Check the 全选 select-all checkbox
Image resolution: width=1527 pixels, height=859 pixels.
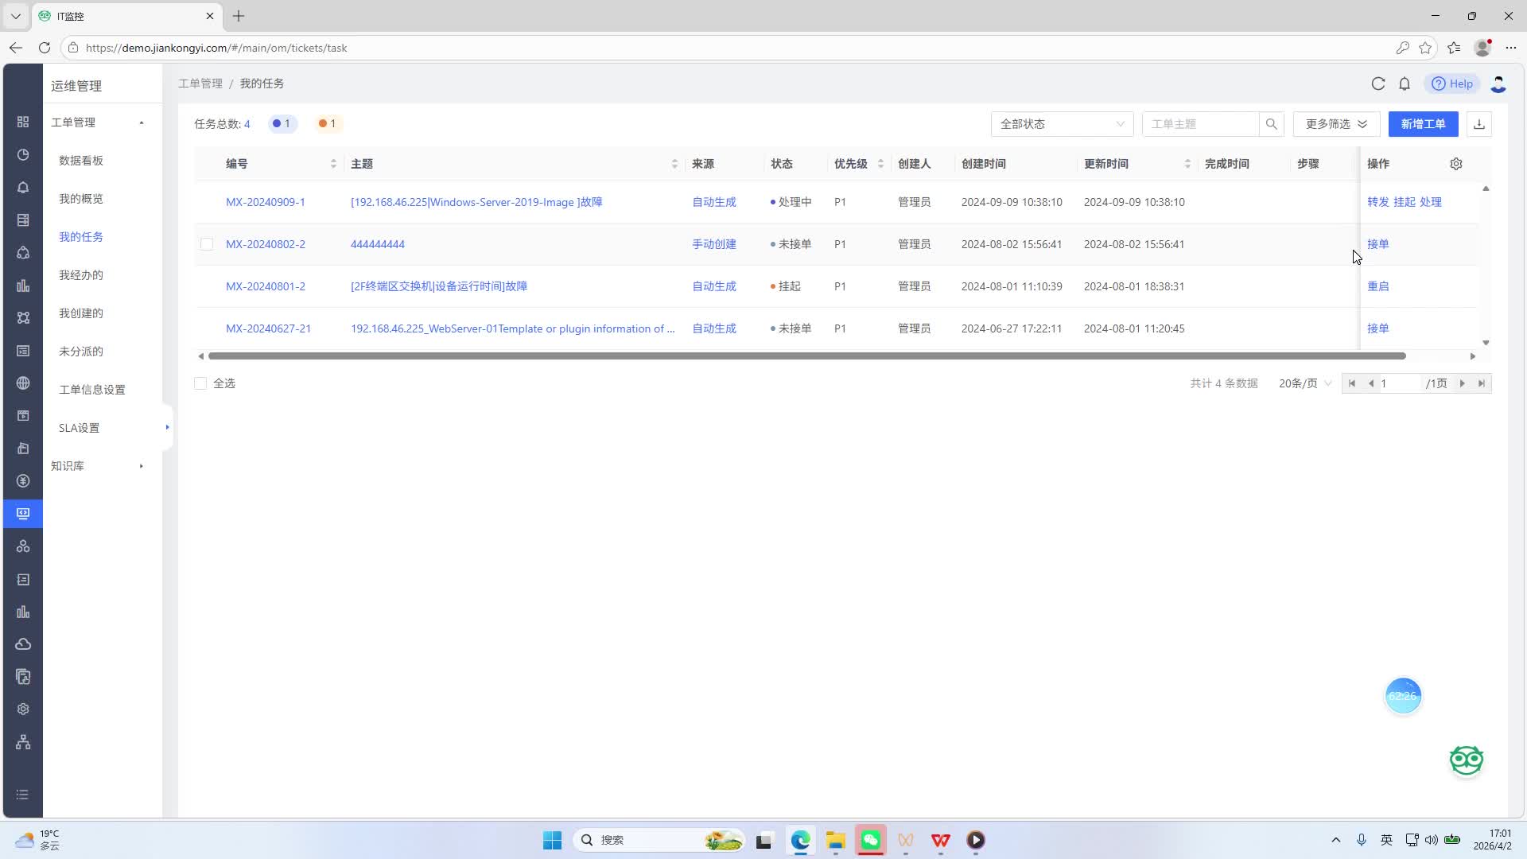200,383
